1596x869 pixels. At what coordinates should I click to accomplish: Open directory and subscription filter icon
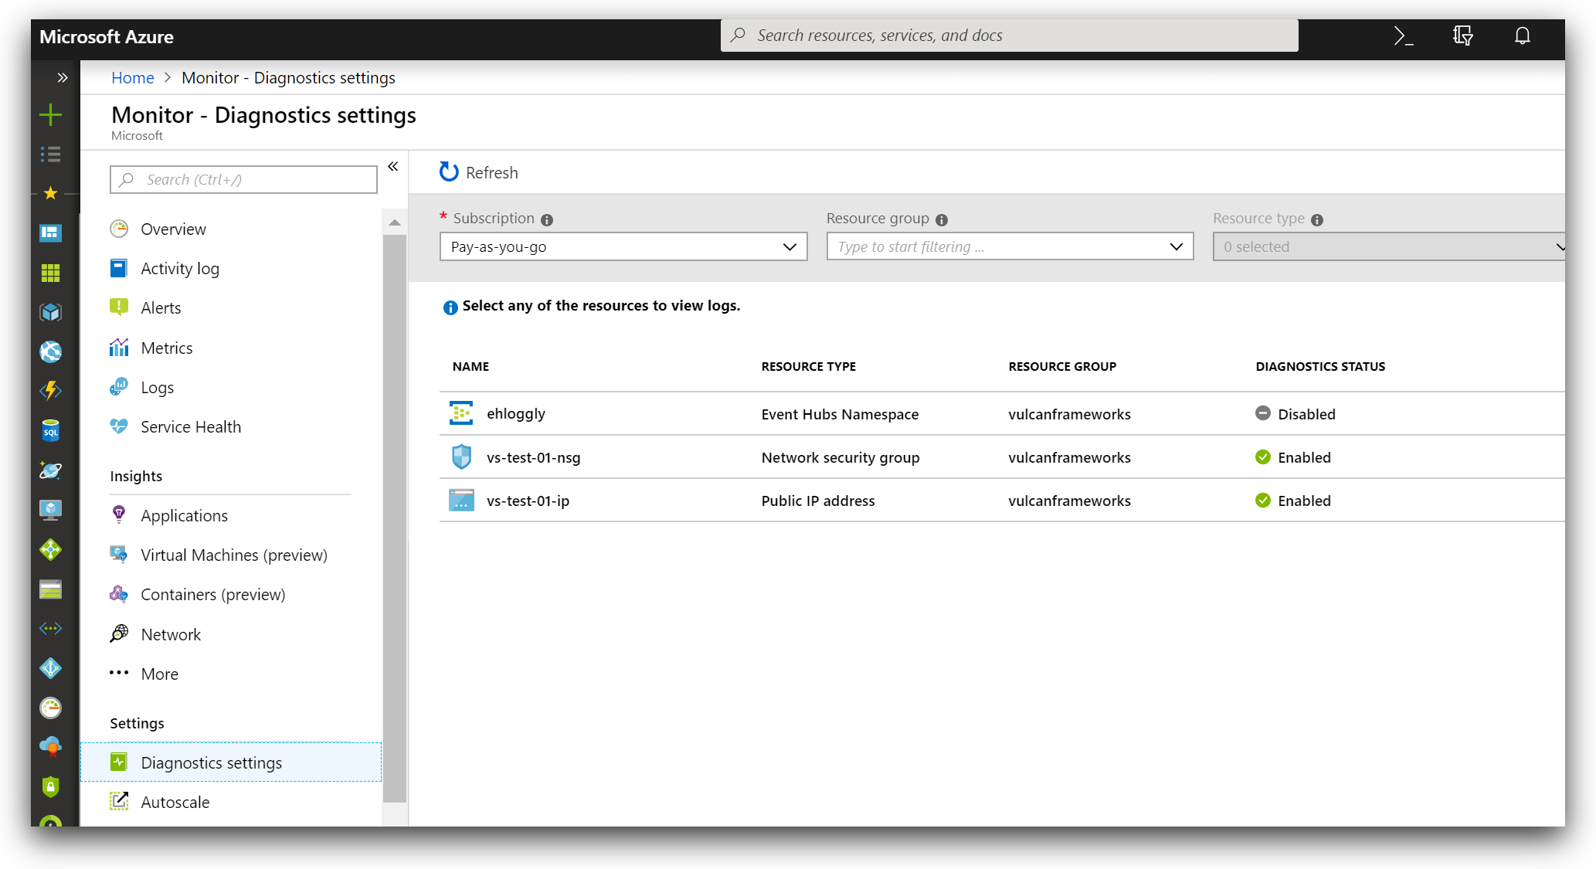tap(1462, 36)
